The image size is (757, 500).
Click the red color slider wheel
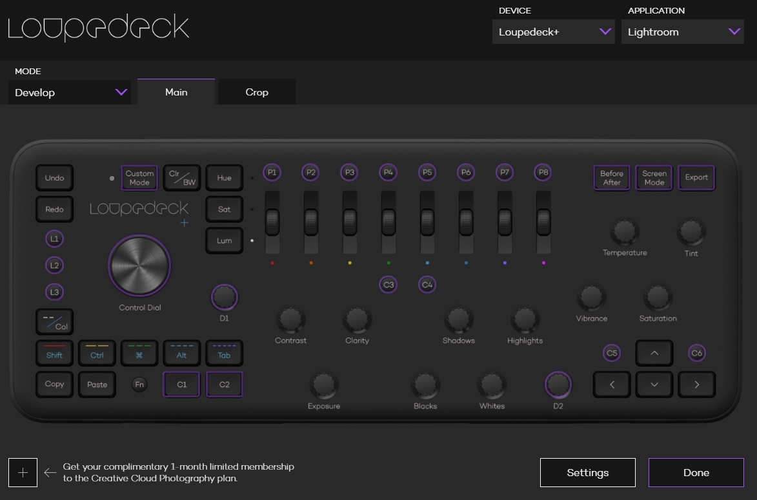pyautogui.click(x=272, y=222)
